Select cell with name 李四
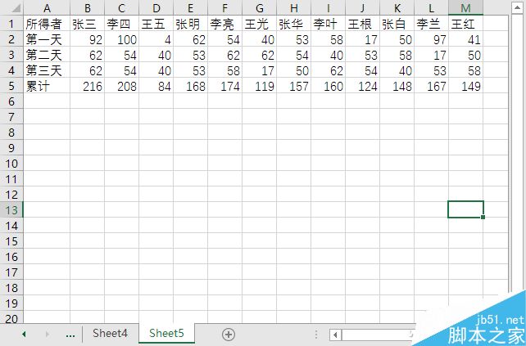 pos(122,24)
